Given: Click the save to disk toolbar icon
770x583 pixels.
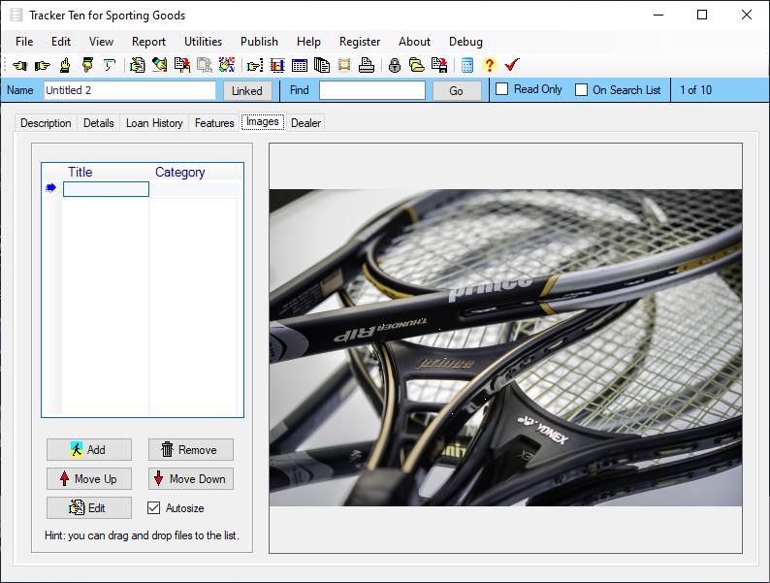Looking at the screenshot, I should click(x=439, y=65).
